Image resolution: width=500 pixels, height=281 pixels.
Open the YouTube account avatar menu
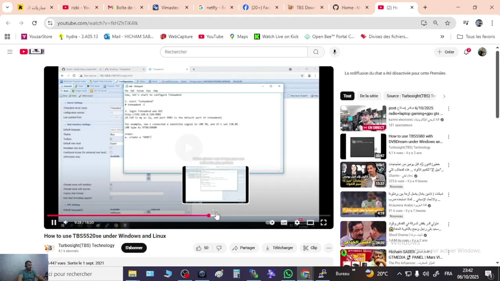pos(482,52)
